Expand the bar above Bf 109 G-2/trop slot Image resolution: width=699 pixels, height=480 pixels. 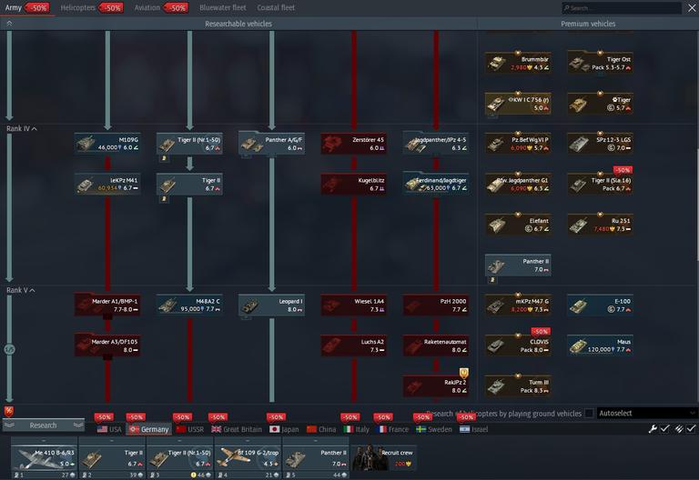248,440
